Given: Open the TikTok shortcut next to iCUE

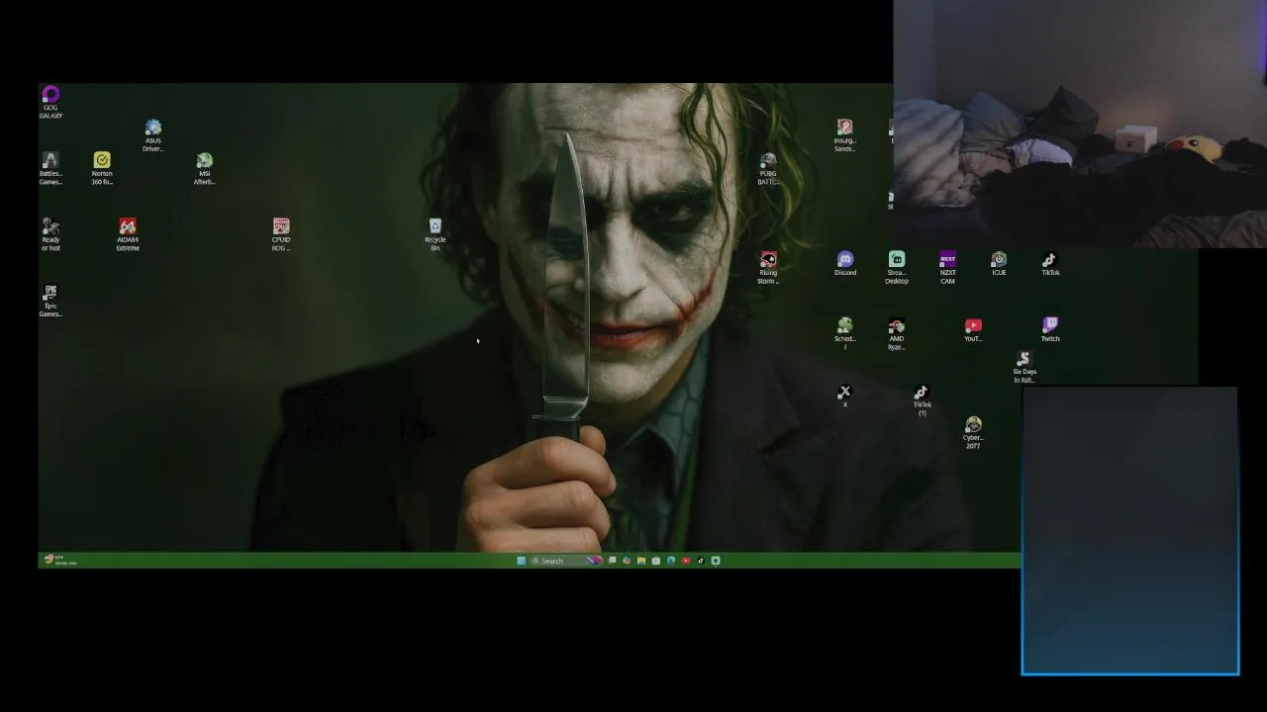Looking at the screenshot, I should 1050,263.
